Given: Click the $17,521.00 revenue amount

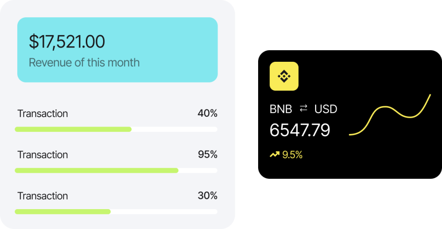Looking at the screenshot, I should [67, 41].
